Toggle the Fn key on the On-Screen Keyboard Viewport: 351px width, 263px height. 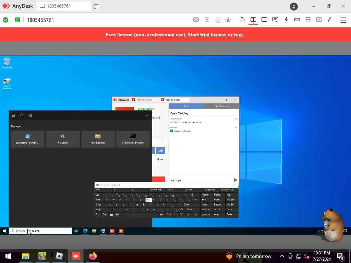(97, 214)
